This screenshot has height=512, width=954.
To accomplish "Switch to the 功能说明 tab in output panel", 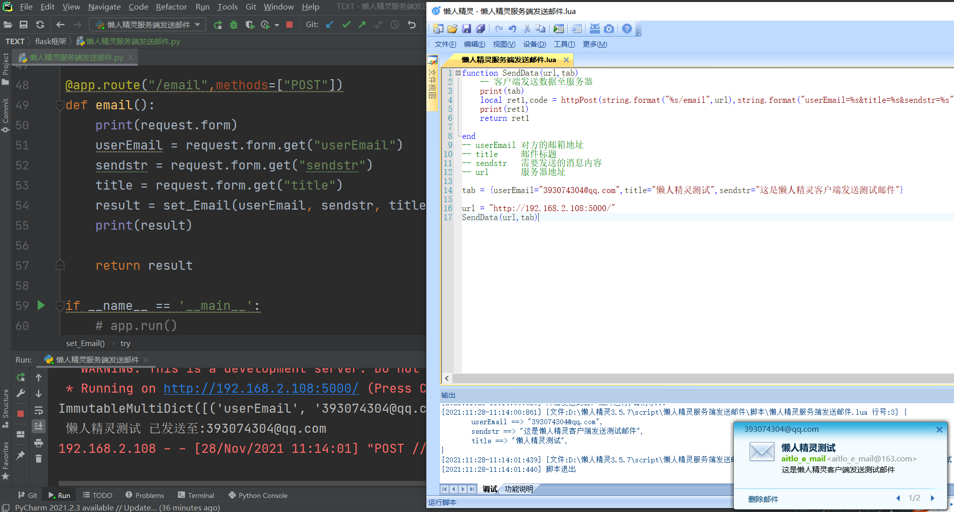I will [519, 489].
